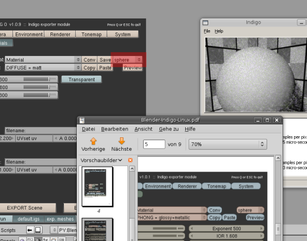The image size is (307, 241).
Task: Open the File menu in Indigo window
Action: pos(207,31)
